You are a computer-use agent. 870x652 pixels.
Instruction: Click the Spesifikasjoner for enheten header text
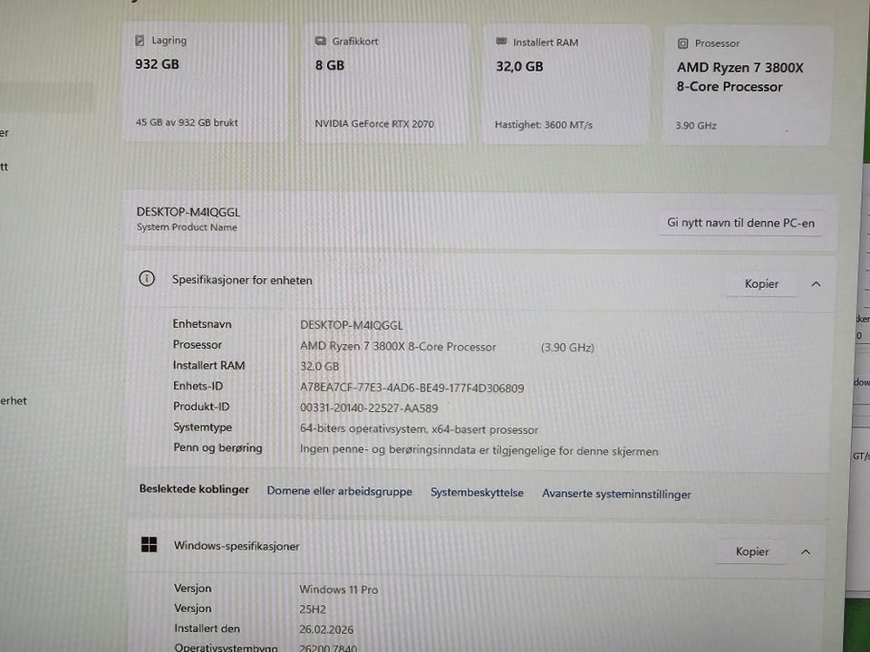(242, 280)
